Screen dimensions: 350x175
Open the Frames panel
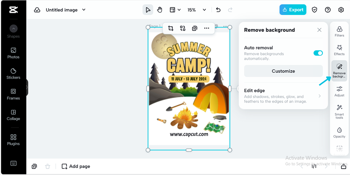click(13, 94)
